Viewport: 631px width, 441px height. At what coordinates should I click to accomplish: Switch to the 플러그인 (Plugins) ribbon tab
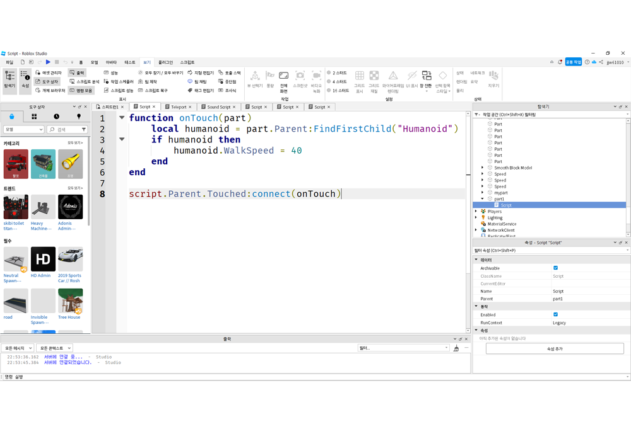tap(165, 62)
